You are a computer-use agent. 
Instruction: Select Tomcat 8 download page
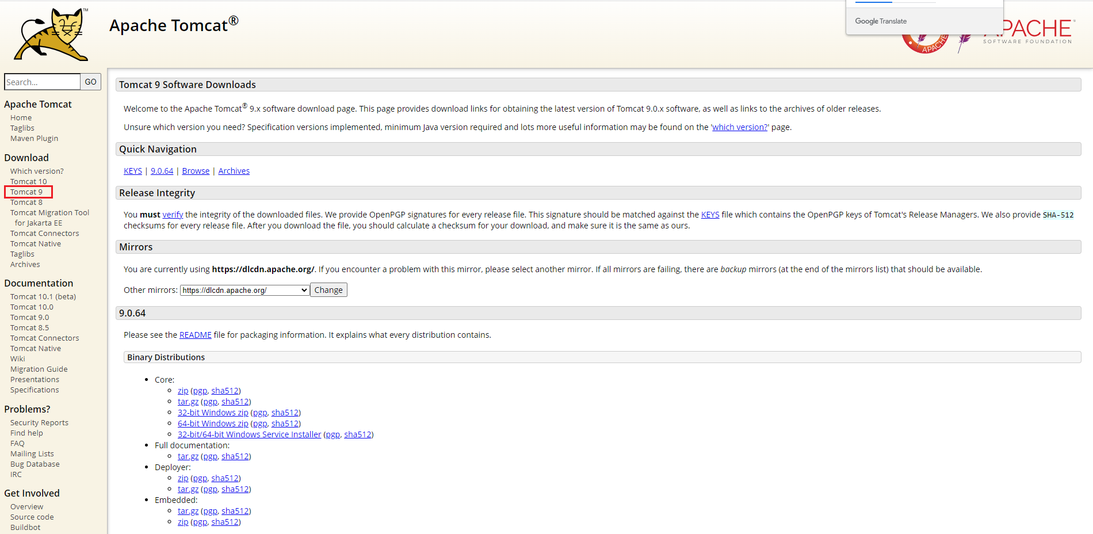[26, 202]
